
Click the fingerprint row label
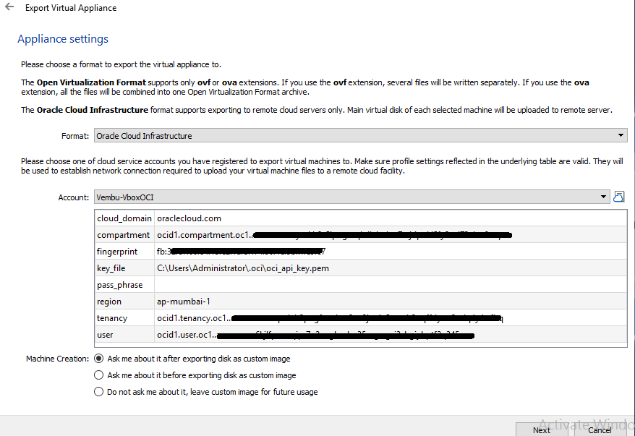click(x=124, y=252)
